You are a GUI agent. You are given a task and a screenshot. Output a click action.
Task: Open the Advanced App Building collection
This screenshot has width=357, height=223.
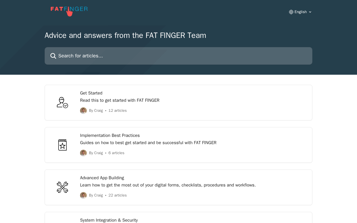[178, 187]
